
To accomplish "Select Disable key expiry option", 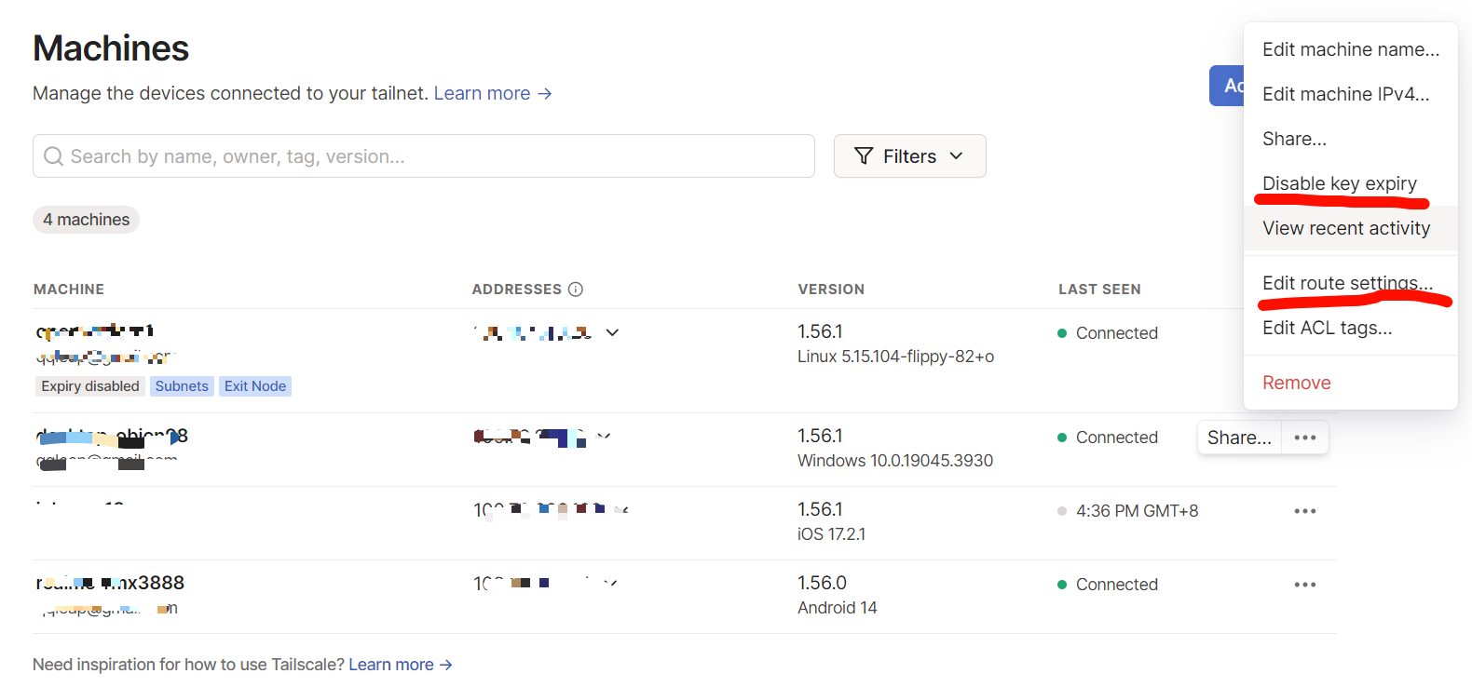I will tap(1339, 183).
